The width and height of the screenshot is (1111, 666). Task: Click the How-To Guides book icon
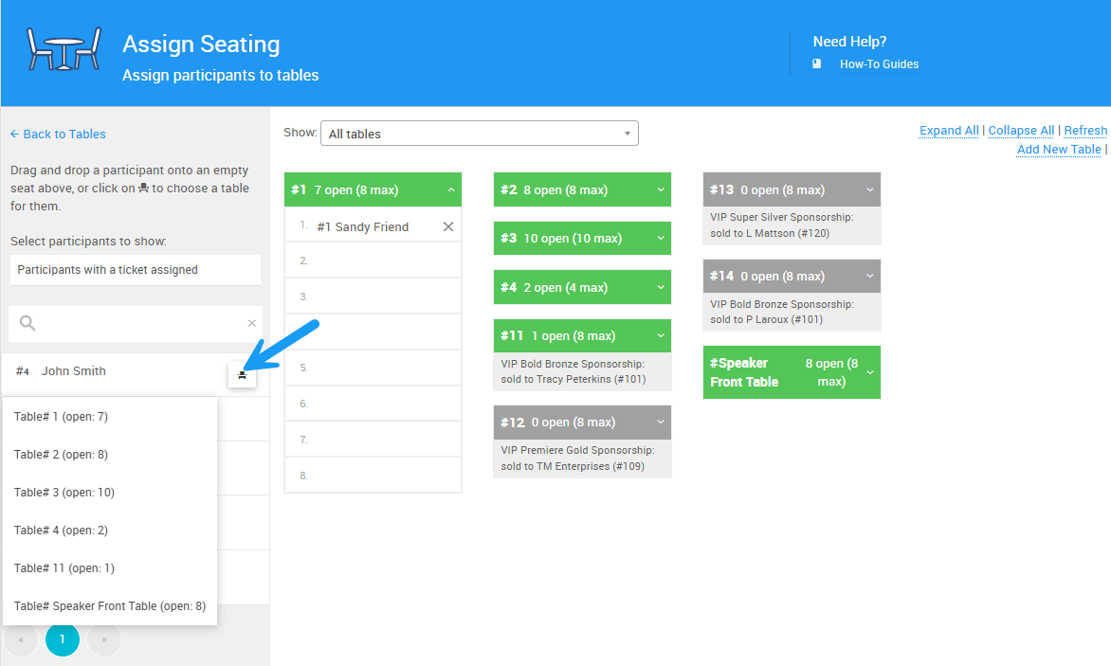pyautogui.click(x=817, y=64)
